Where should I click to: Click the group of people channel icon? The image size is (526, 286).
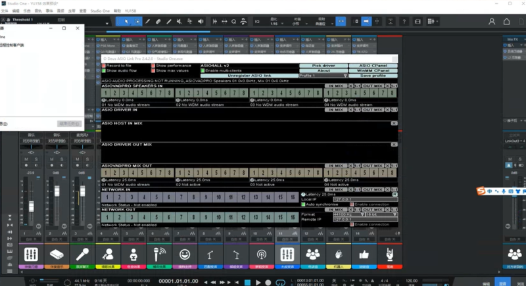313,254
